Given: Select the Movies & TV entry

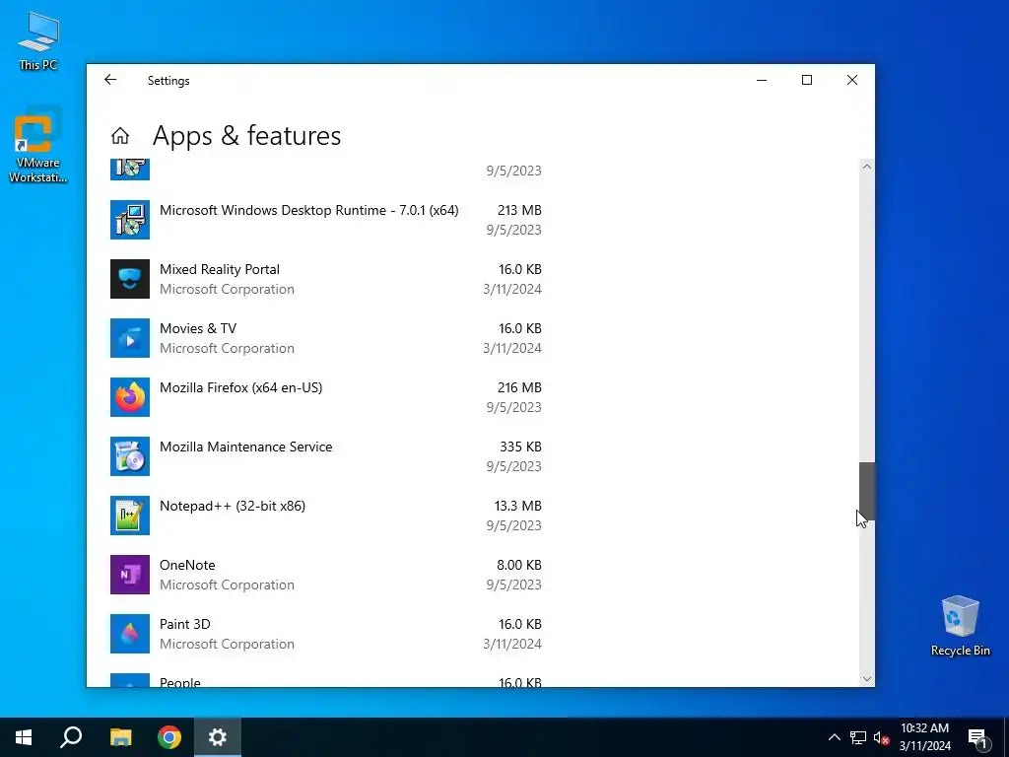Looking at the screenshot, I should pyautogui.click(x=325, y=338).
